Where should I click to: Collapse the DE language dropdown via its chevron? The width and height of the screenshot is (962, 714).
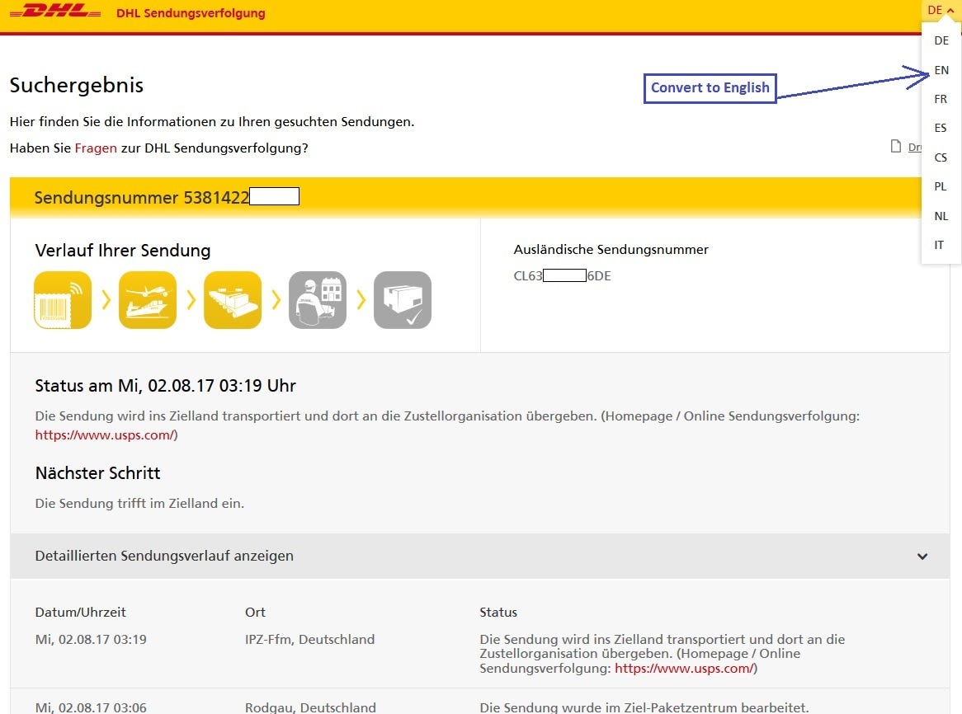950,10
